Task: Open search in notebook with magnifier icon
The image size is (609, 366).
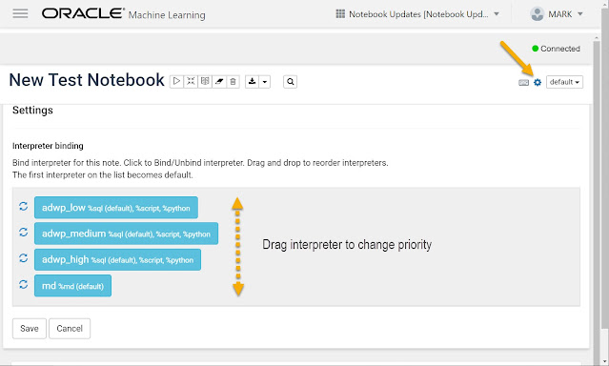Action: pyautogui.click(x=290, y=82)
